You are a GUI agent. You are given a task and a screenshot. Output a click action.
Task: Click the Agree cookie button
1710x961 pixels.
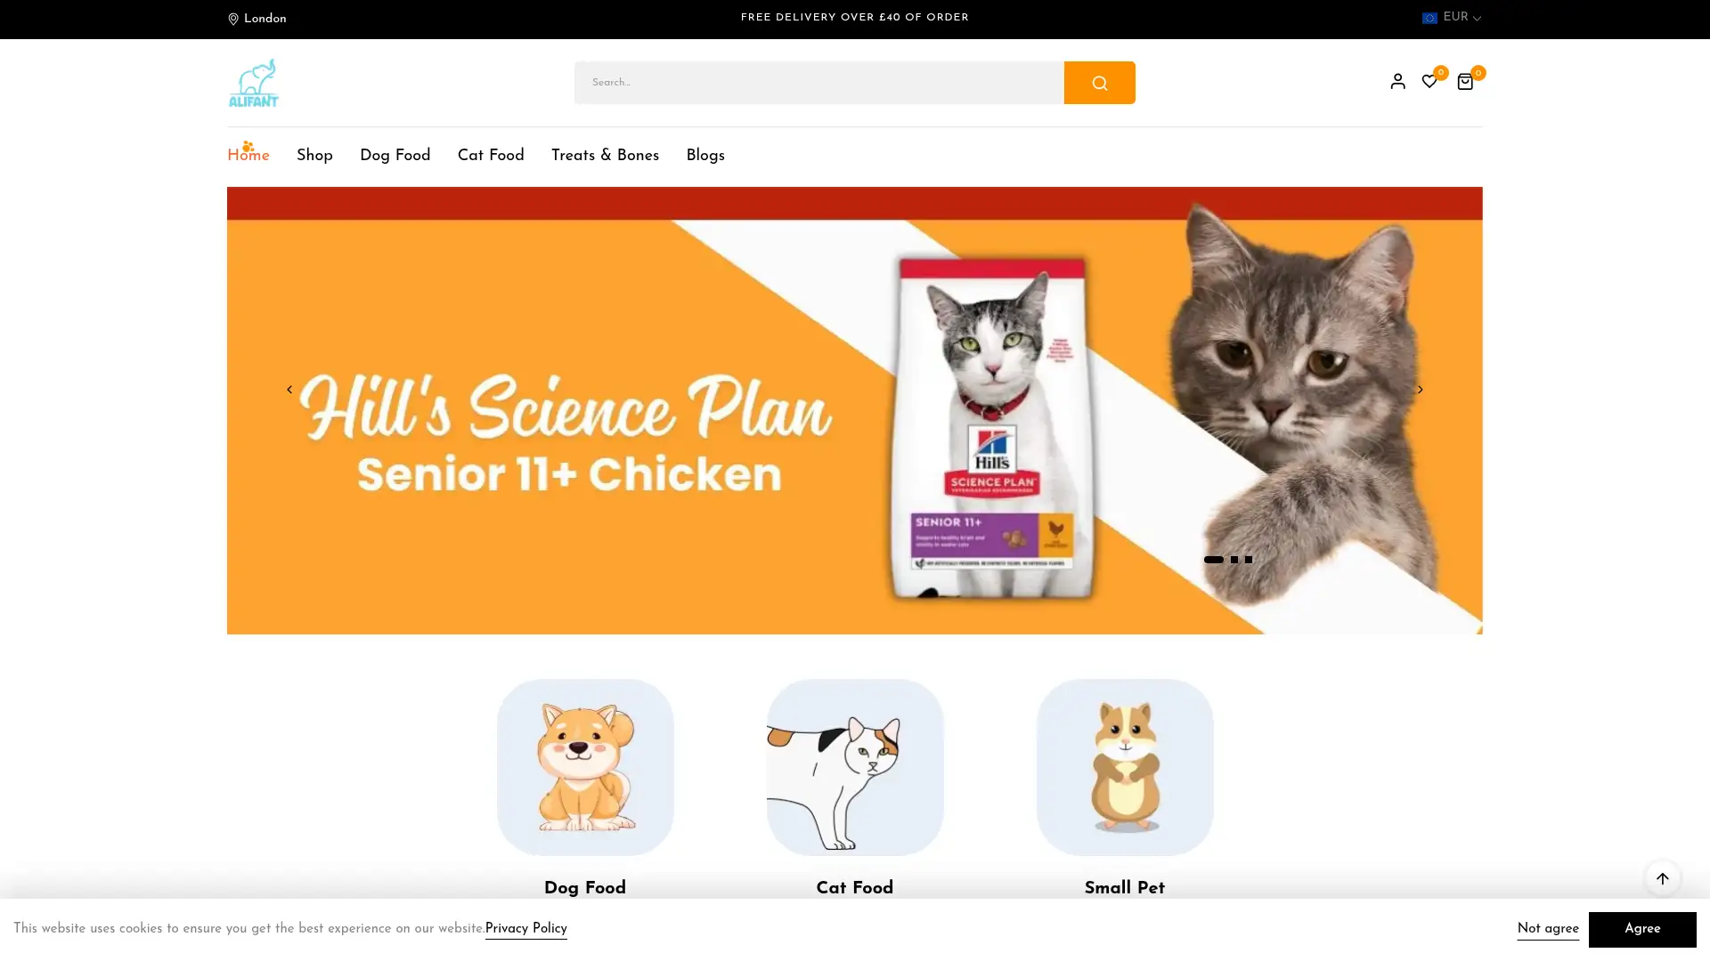[x=1642, y=929]
